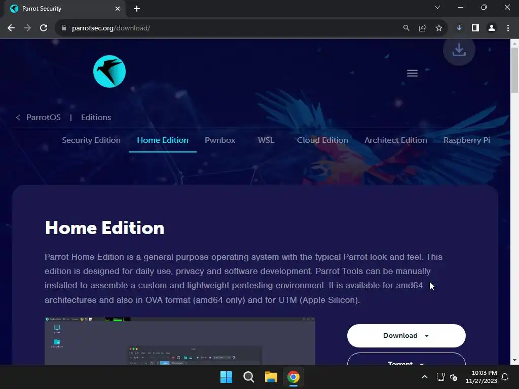Close the Parrot Security tab
Viewport: 519px width, 389px height.
click(118, 9)
